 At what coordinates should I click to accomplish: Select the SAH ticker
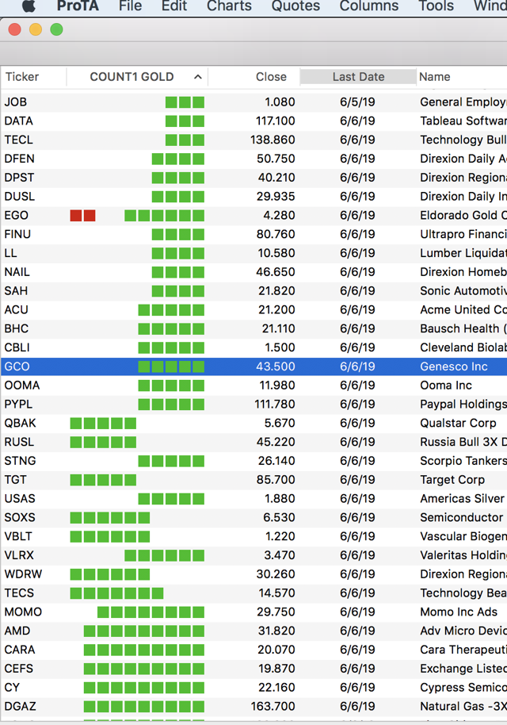pyautogui.click(x=16, y=291)
